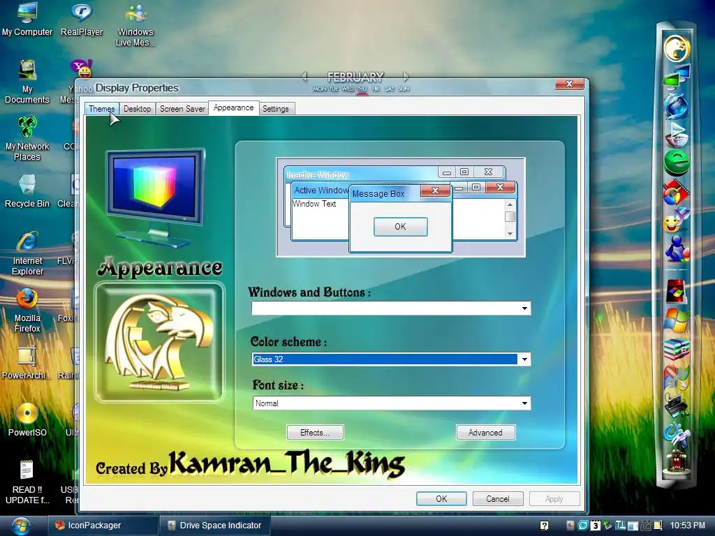Click the Active Window title in preview

point(321,190)
